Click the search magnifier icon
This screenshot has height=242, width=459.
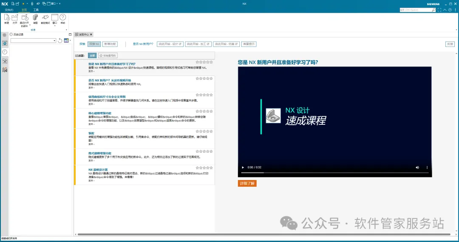coord(433,10)
